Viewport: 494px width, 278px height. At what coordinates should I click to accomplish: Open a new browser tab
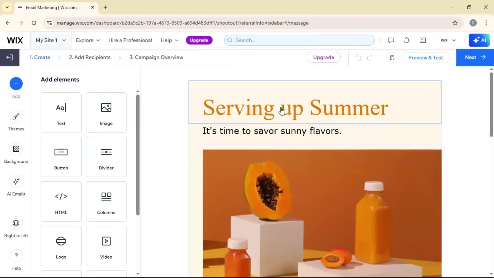(105, 7)
